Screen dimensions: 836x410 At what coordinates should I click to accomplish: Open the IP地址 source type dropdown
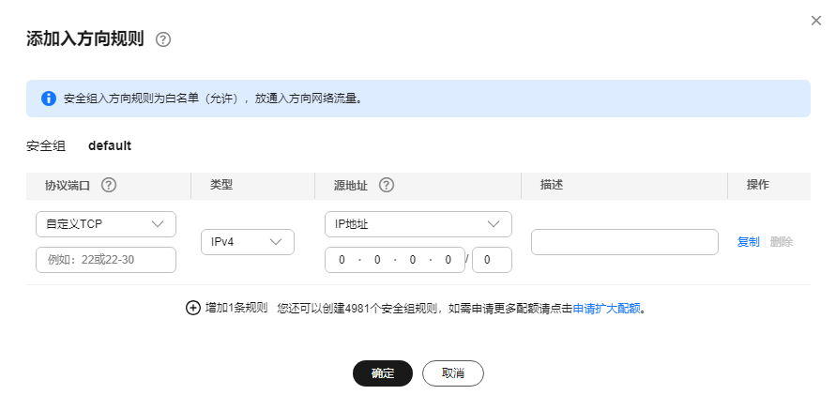[x=418, y=223]
